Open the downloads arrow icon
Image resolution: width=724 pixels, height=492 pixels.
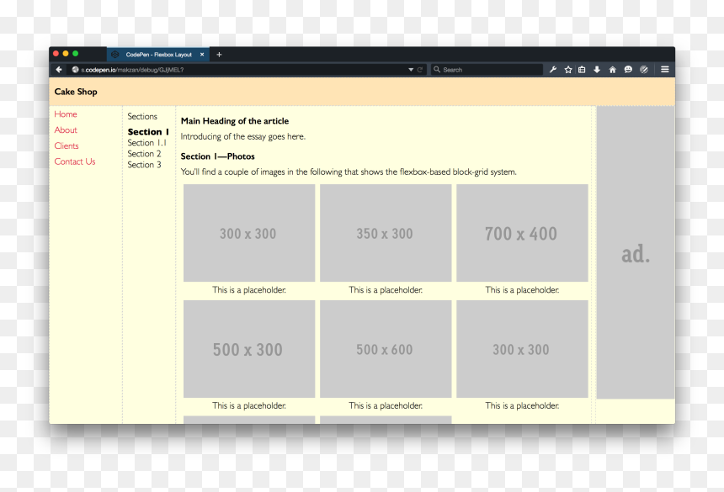597,70
